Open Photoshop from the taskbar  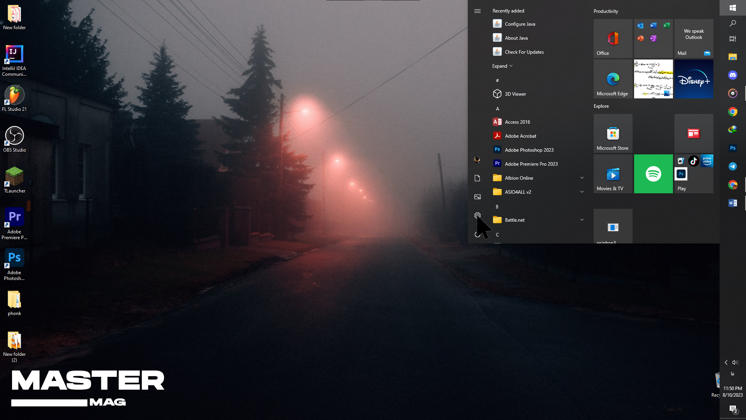[x=732, y=148]
